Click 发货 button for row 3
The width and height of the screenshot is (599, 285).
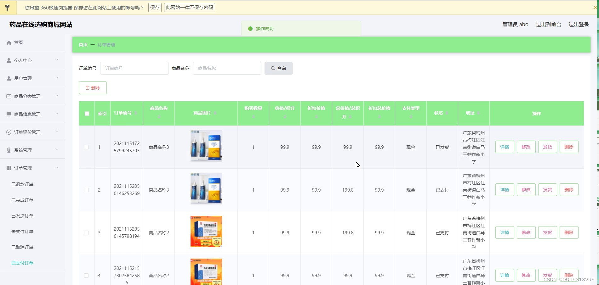click(548, 232)
